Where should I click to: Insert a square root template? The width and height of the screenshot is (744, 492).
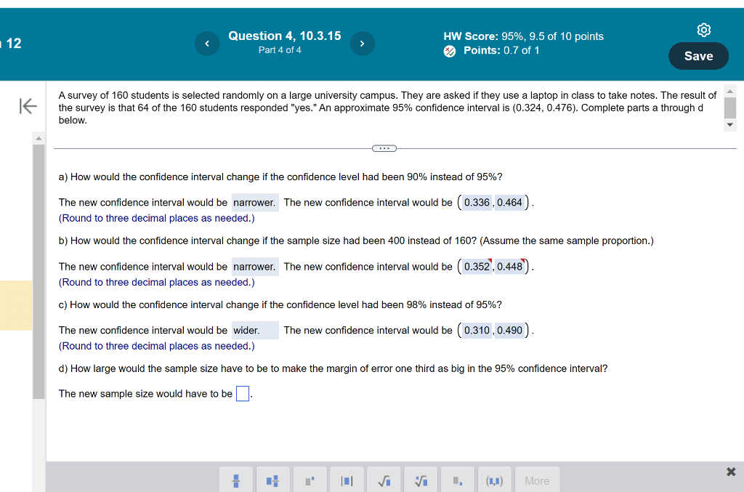[384, 480]
